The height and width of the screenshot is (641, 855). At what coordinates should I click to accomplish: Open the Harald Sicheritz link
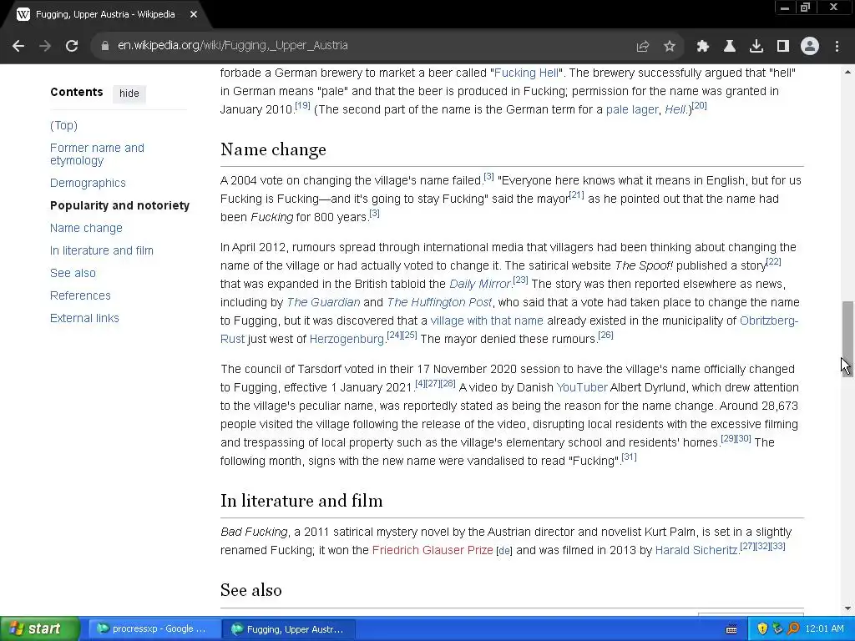pos(696,551)
